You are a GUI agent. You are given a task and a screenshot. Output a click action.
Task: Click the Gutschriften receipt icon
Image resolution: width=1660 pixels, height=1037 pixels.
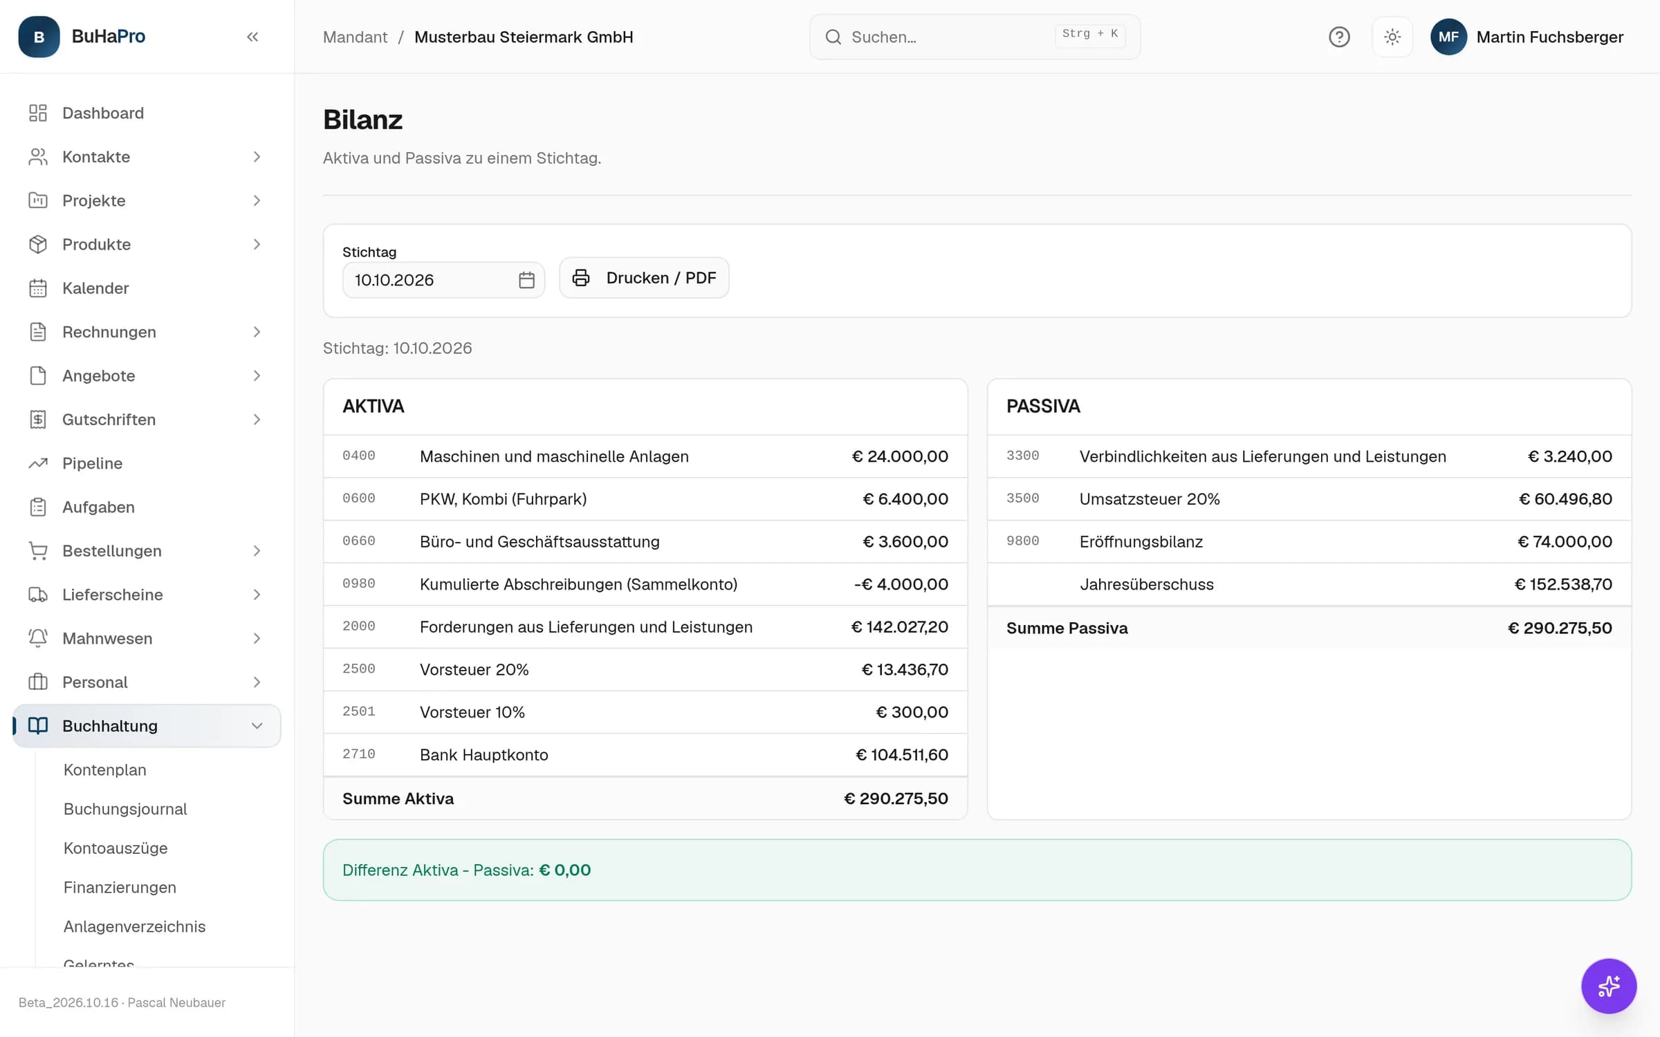(x=38, y=420)
